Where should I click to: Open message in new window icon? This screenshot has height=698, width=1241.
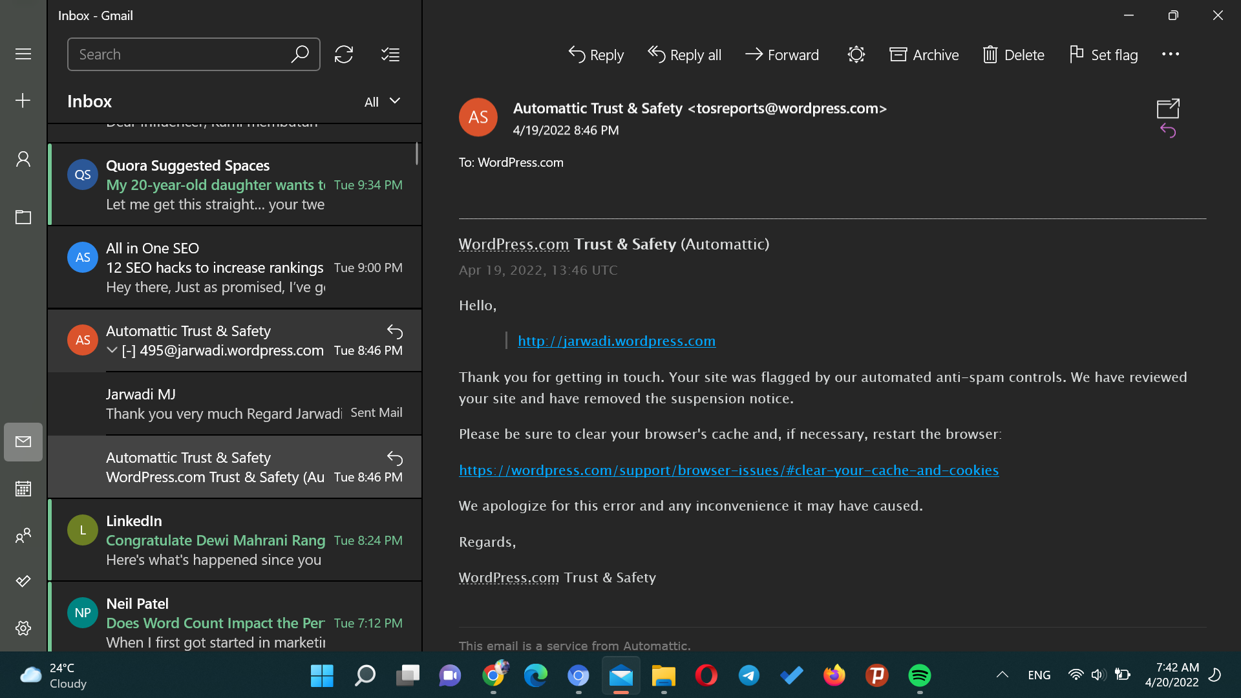[x=1167, y=108]
